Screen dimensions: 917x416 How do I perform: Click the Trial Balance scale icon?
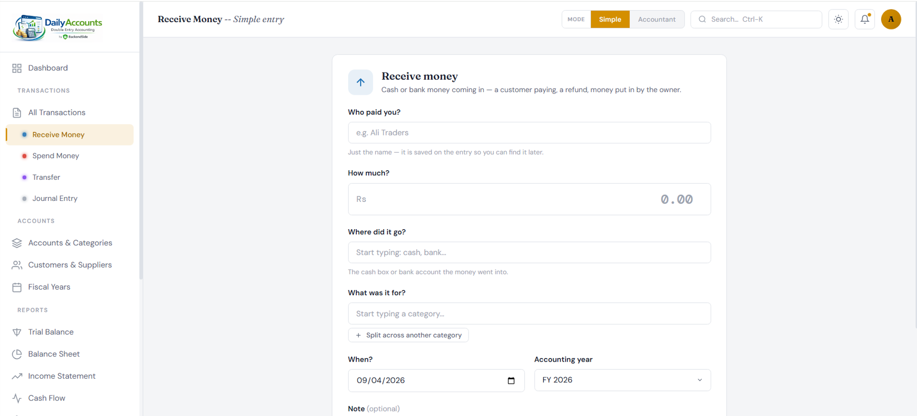17,332
